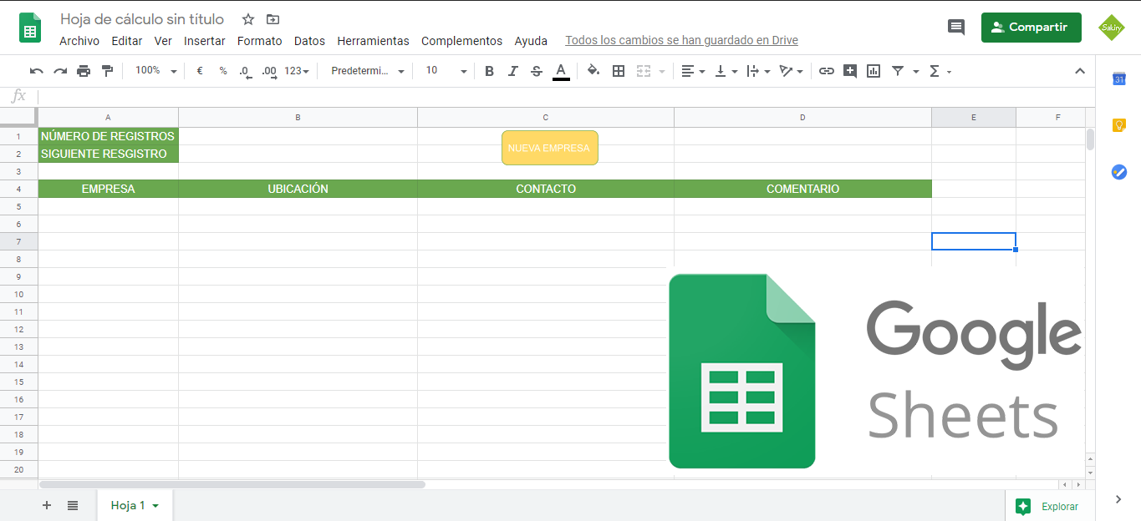Viewport: 1141px width, 521px height.
Task: Open the Ayuda menu
Action: (531, 41)
